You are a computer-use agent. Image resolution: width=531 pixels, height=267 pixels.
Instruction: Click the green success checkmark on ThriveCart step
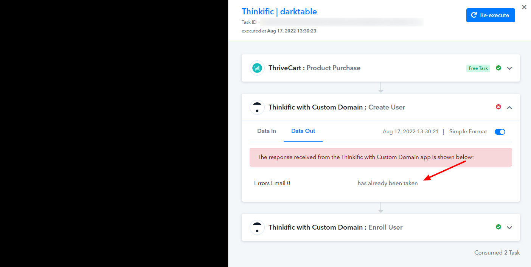pyautogui.click(x=498, y=68)
